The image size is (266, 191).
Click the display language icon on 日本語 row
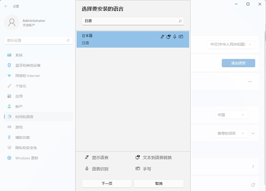pos(162,36)
